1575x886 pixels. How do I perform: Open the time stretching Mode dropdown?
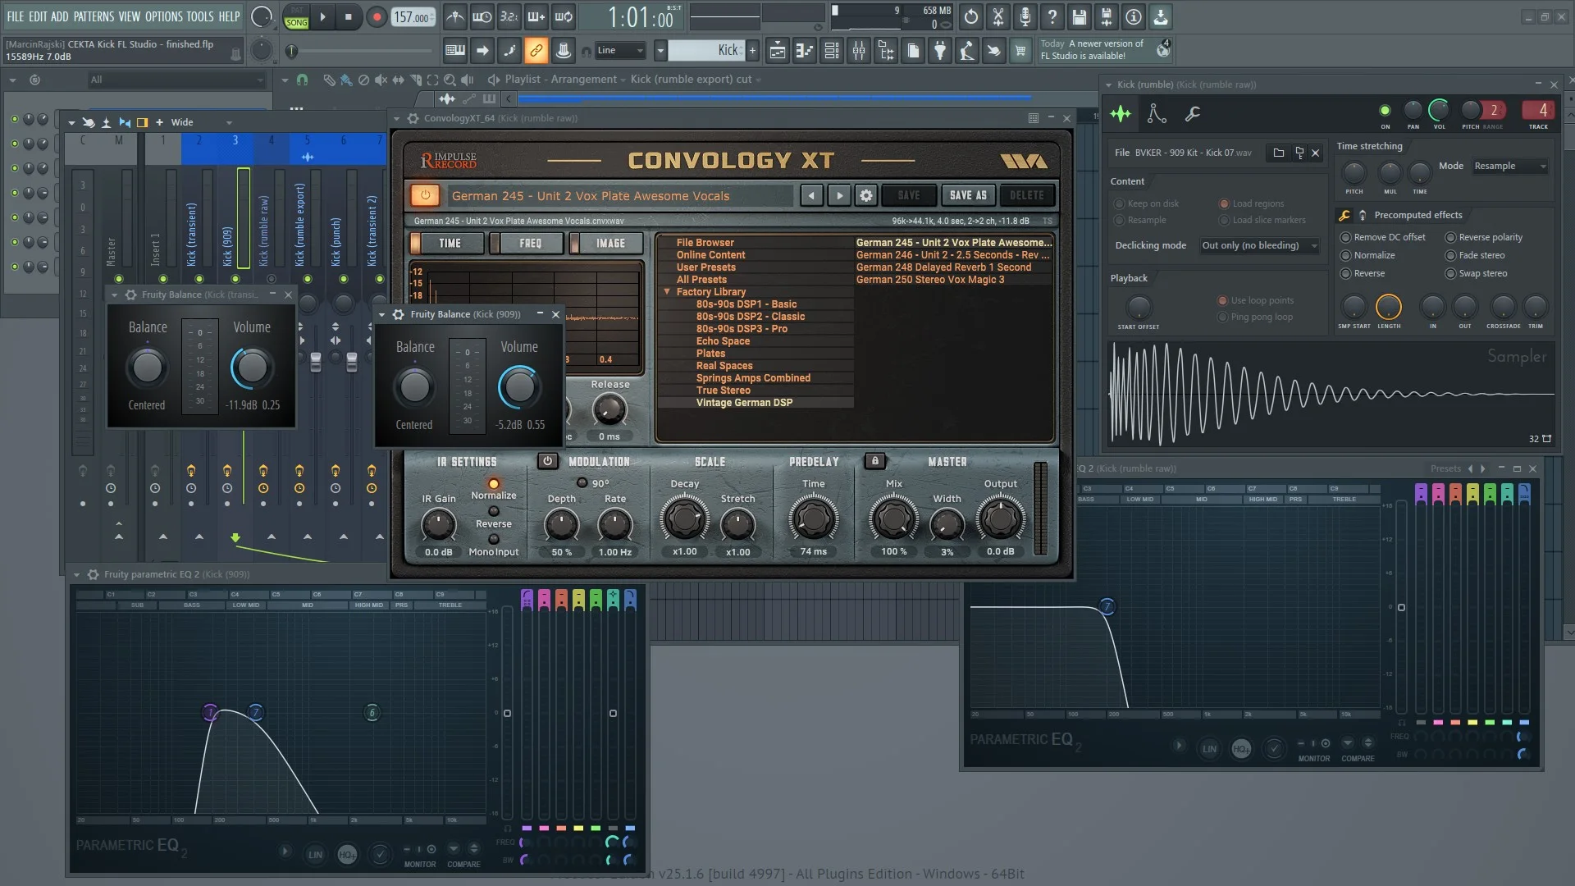click(x=1509, y=166)
